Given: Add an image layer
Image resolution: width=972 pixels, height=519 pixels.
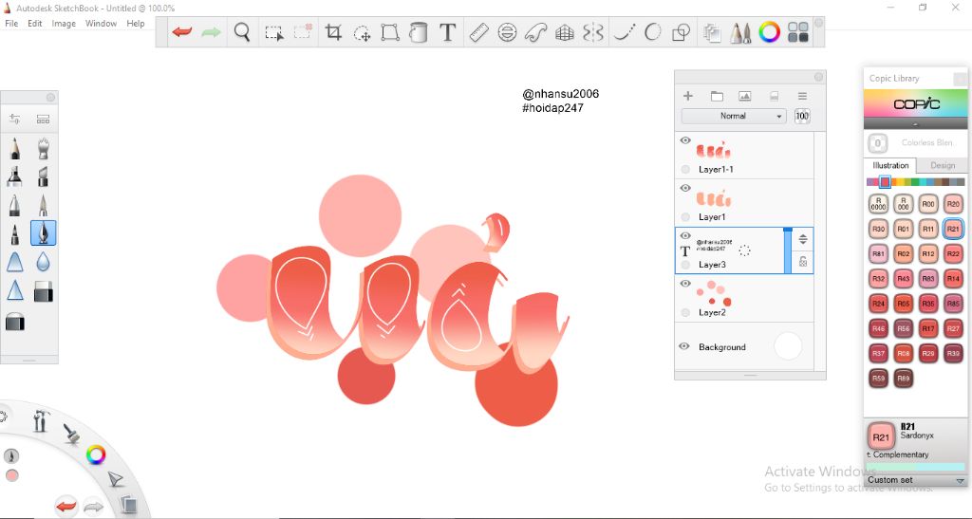Looking at the screenshot, I should [744, 96].
